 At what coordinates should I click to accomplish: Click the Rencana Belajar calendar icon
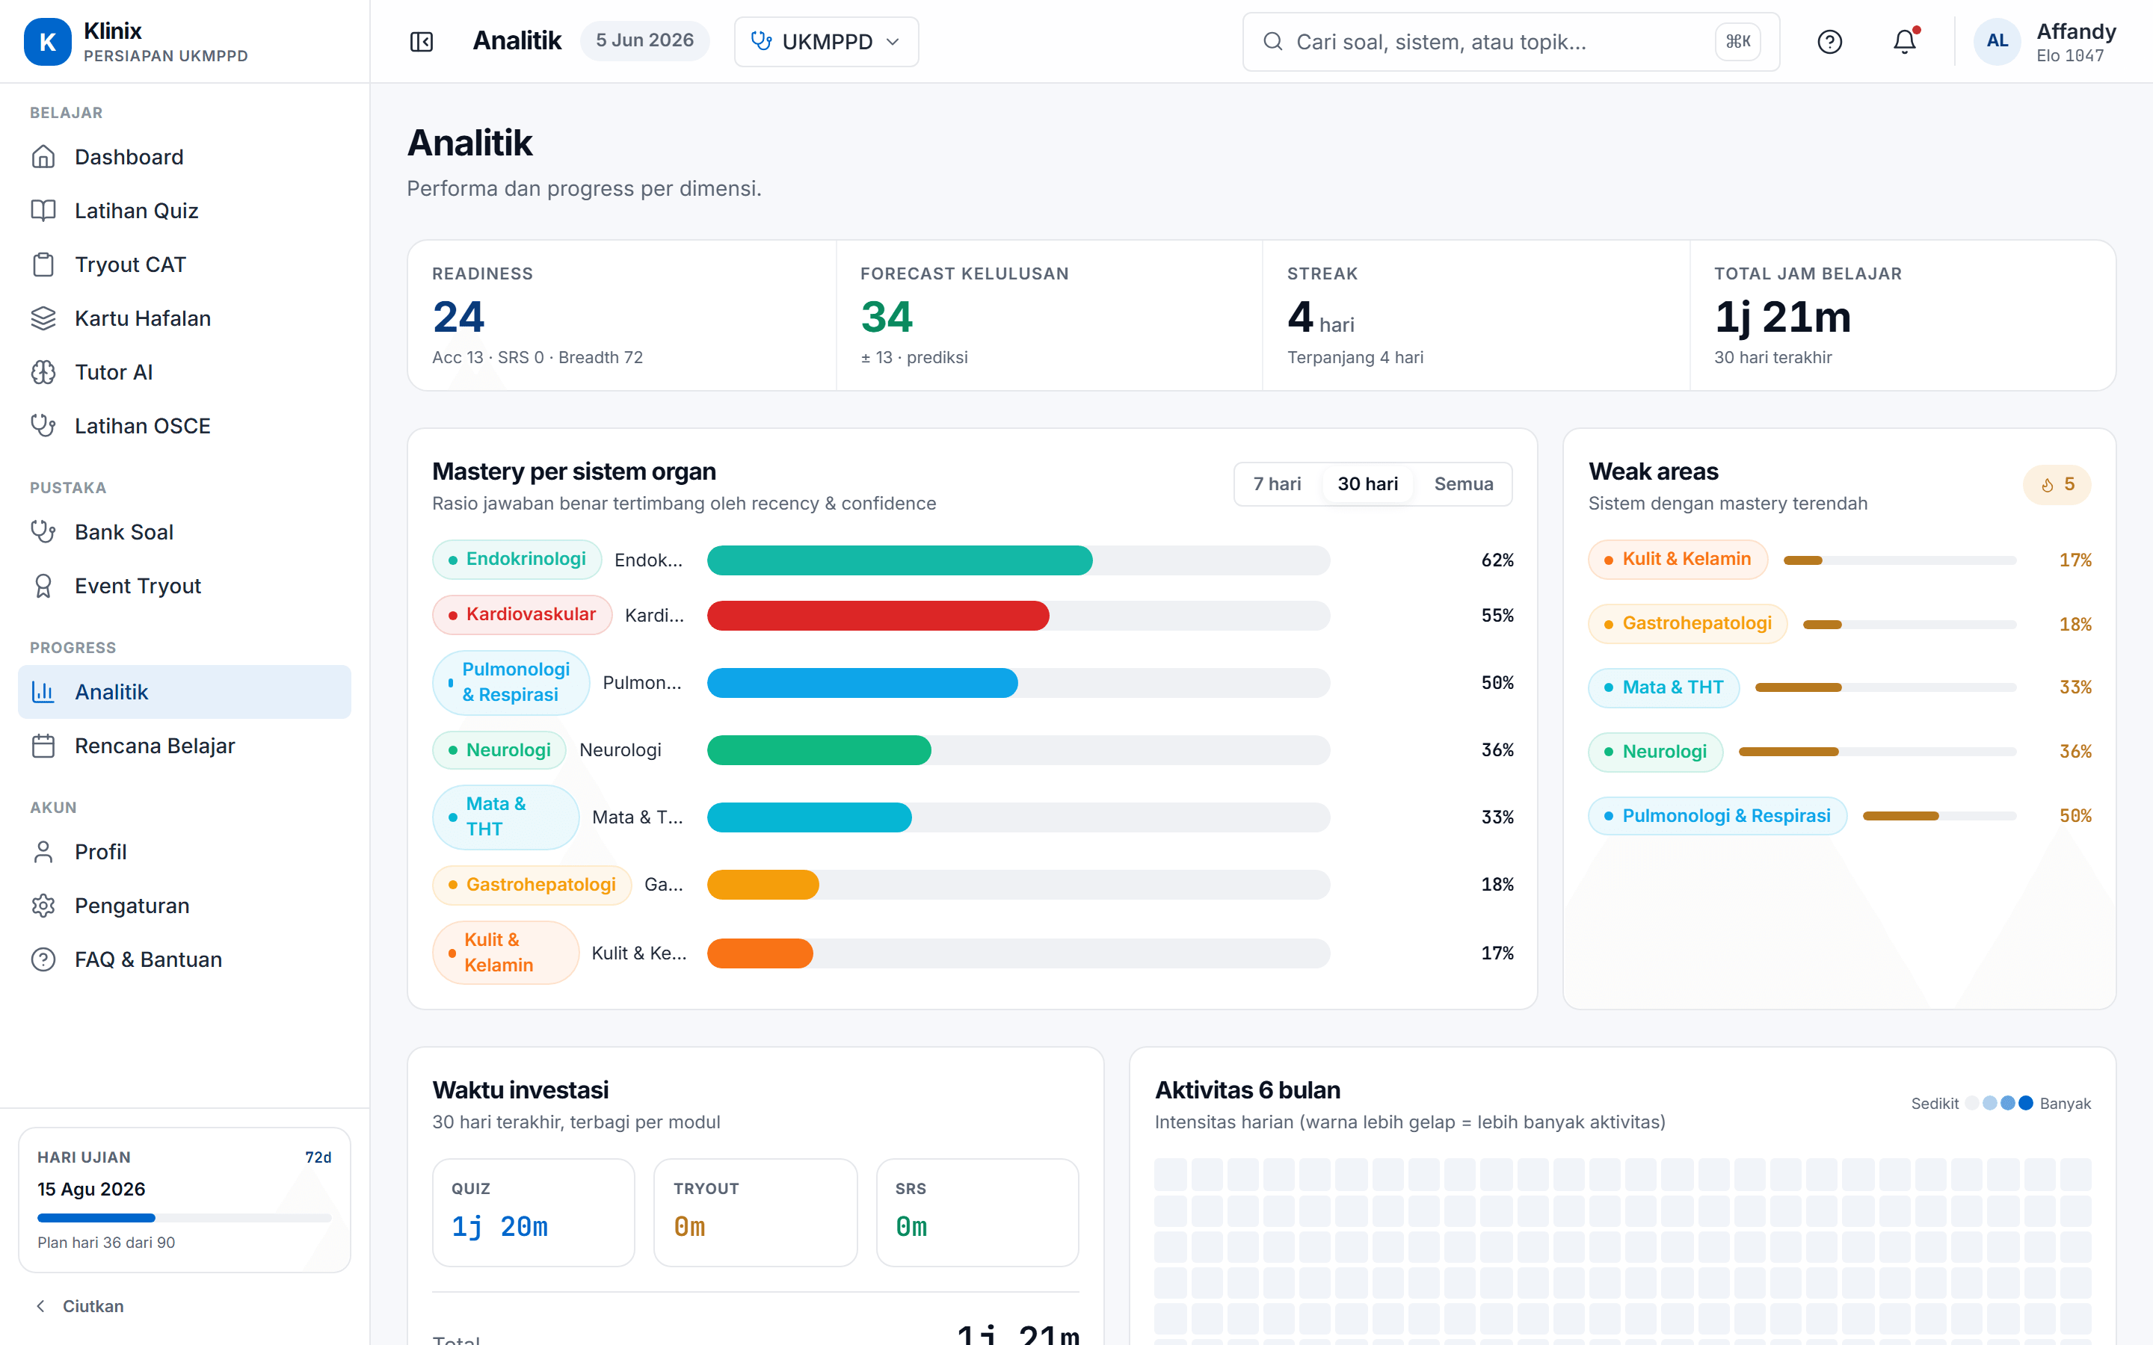pyautogui.click(x=43, y=746)
